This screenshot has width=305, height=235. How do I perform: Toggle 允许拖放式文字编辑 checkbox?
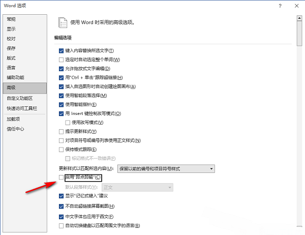click(x=62, y=69)
